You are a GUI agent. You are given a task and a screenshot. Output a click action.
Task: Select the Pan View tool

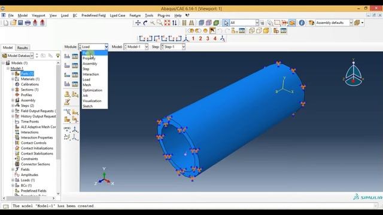click(138, 23)
